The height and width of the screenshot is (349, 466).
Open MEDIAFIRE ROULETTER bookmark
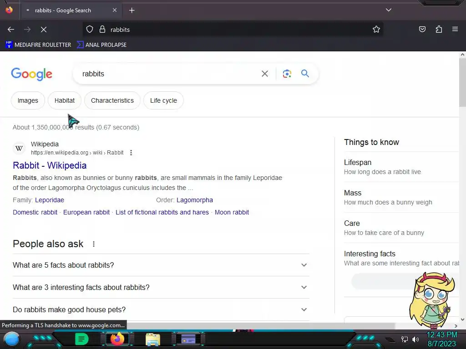point(38,45)
